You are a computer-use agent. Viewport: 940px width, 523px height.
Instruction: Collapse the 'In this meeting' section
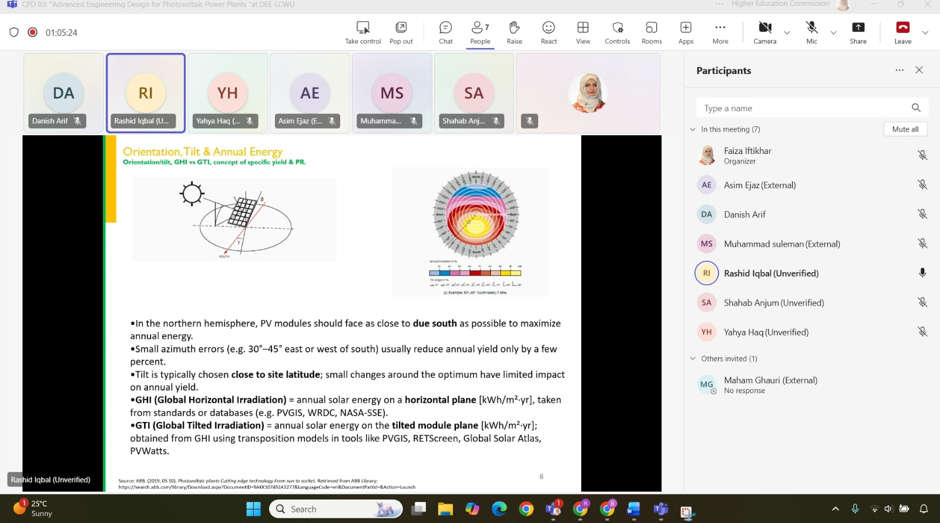point(693,129)
